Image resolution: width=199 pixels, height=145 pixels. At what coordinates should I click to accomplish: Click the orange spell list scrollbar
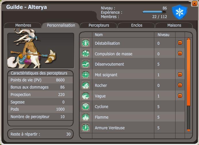click(x=189, y=72)
